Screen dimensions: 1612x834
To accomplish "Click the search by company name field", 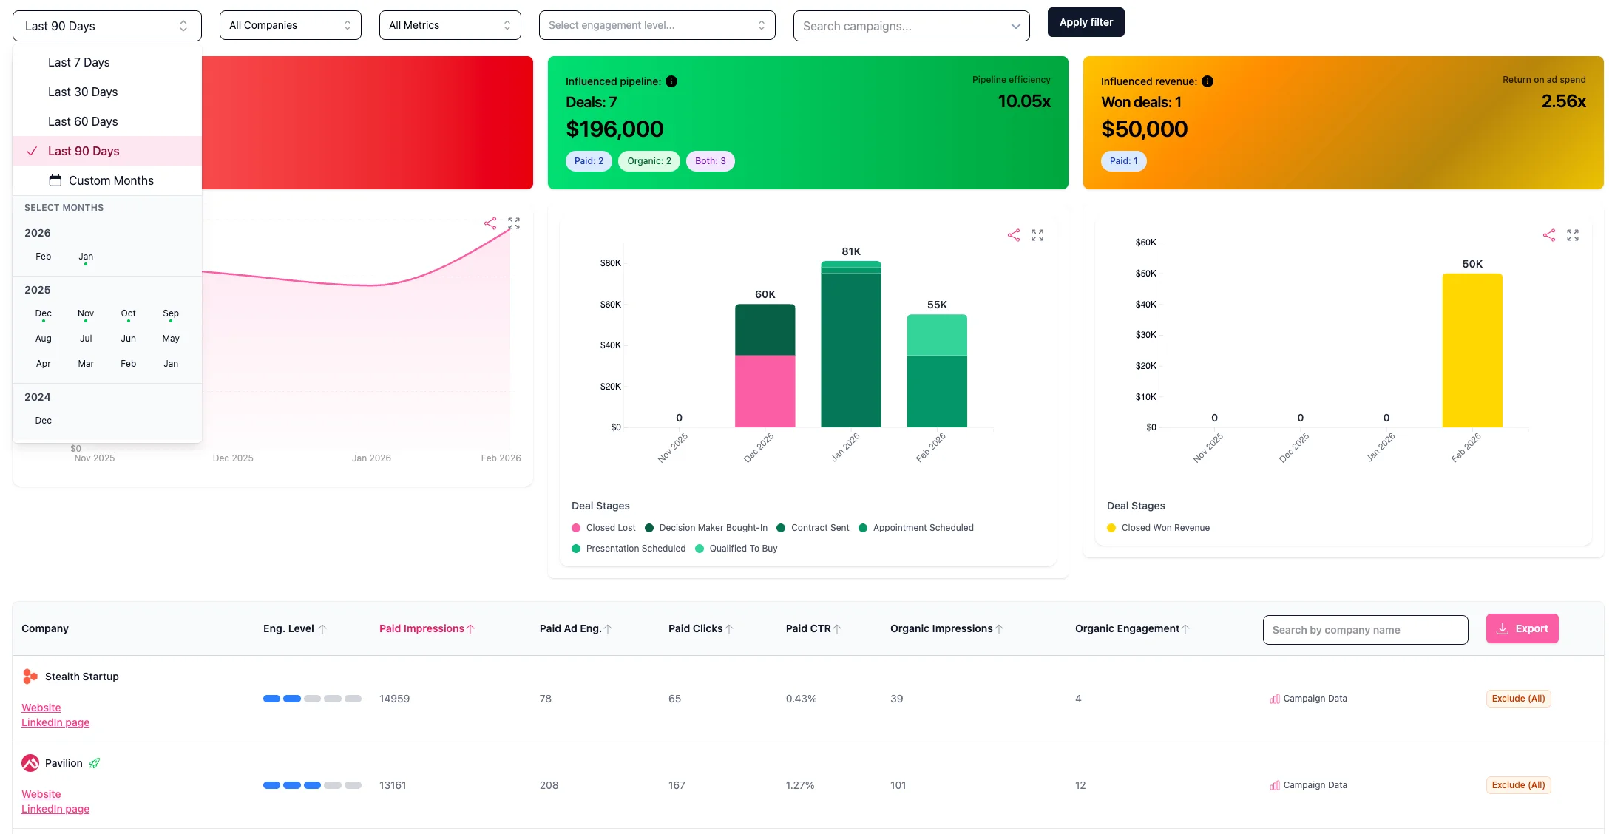I will pyautogui.click(x=1365, y=629).
